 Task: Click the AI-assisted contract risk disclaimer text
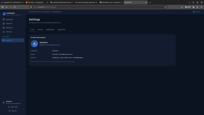point(45,12)
